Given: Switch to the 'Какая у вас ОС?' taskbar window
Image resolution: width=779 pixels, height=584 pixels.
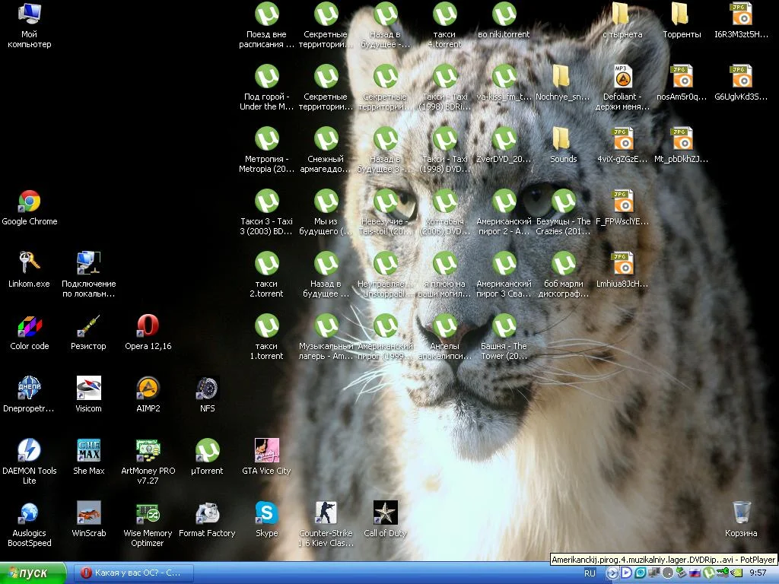Looking at the screenshot, I should pos(133,573).
